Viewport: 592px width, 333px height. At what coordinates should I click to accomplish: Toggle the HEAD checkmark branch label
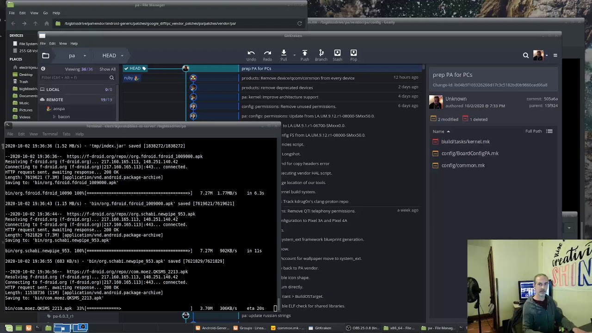pos(136,68)
